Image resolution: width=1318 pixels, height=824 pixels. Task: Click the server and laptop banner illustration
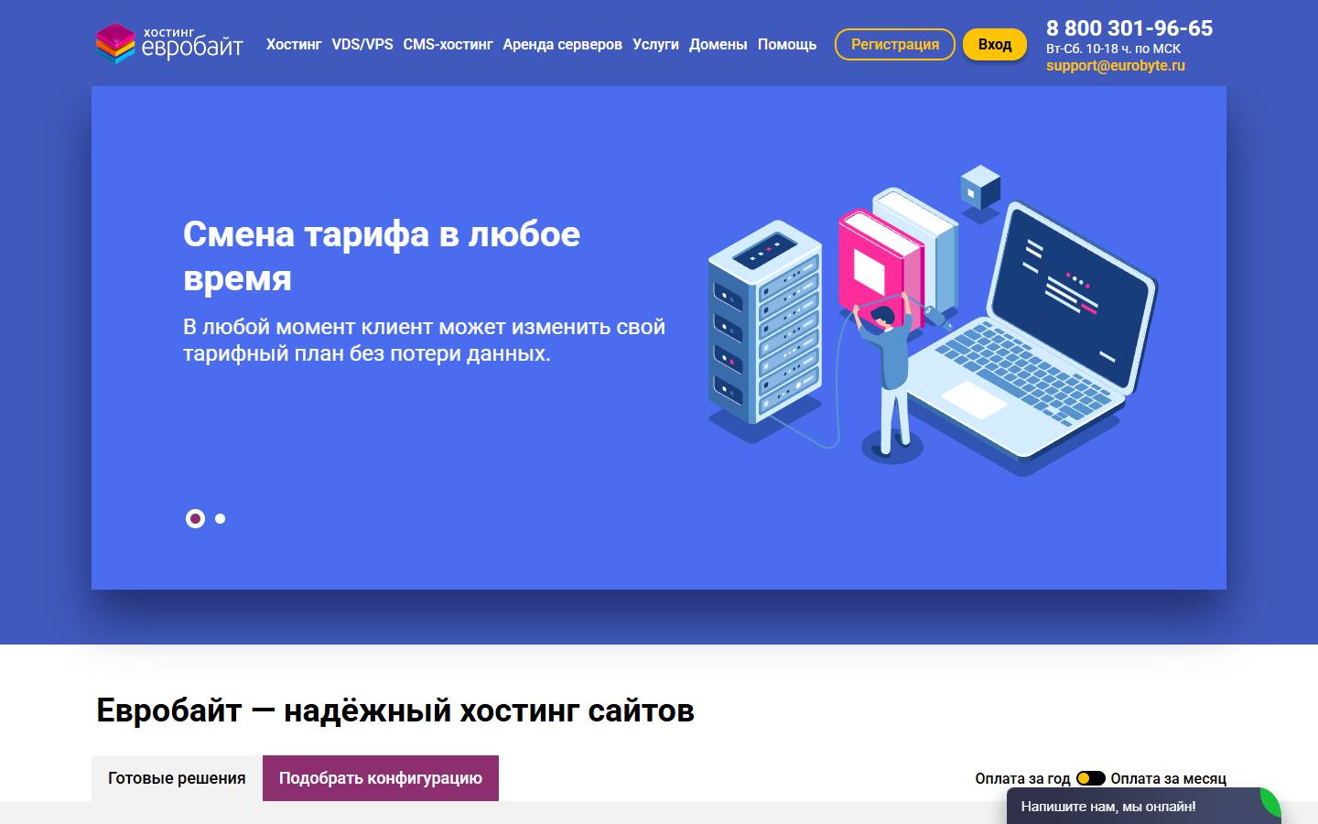tap(932, 320)
